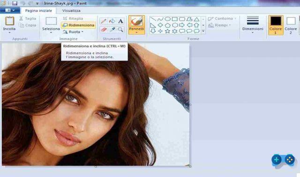Select the Magnifier zoom tool

coord(120,30)
